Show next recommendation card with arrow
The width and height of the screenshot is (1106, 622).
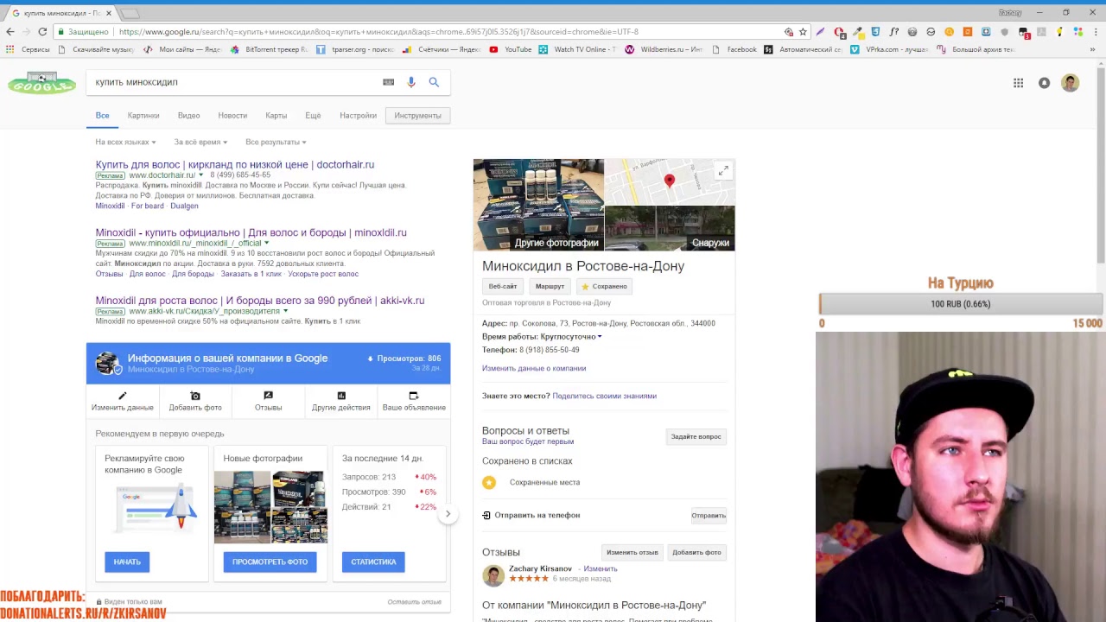click(448, 514)
